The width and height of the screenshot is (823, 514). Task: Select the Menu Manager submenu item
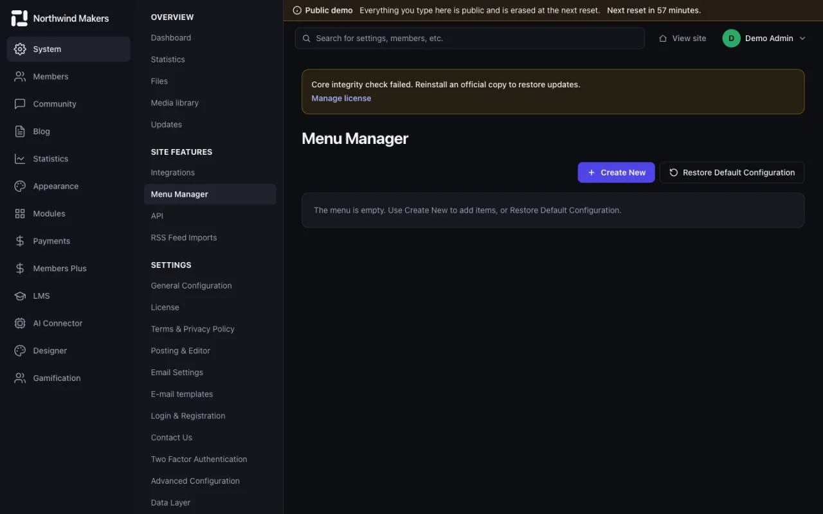coord(210,194)
